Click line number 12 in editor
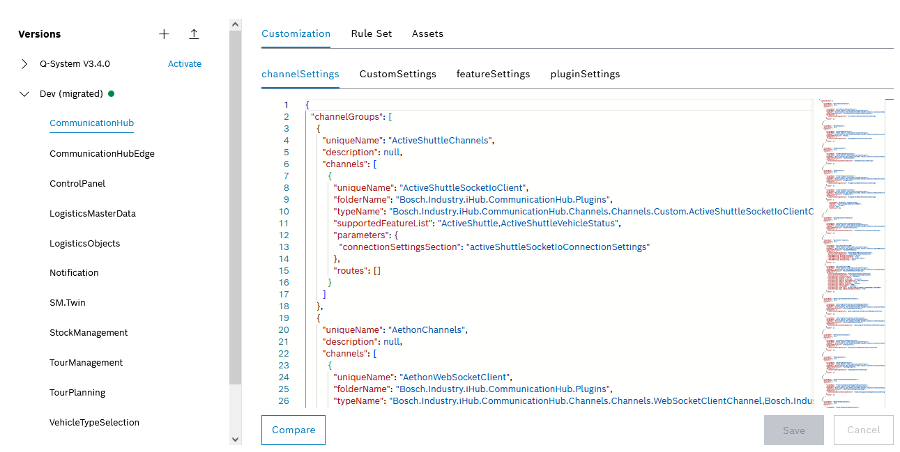The height and width of the screenshot is (452, 900). [284, 235]
